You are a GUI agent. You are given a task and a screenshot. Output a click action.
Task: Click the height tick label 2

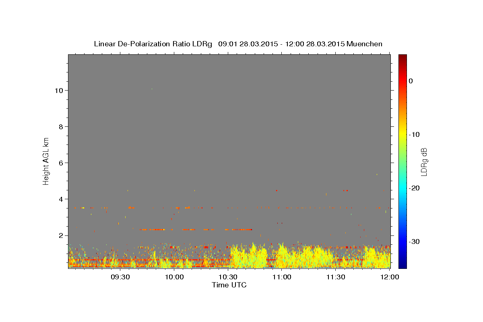click(61, 235)
